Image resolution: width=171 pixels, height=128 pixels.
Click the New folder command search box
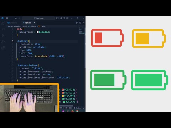38,18
